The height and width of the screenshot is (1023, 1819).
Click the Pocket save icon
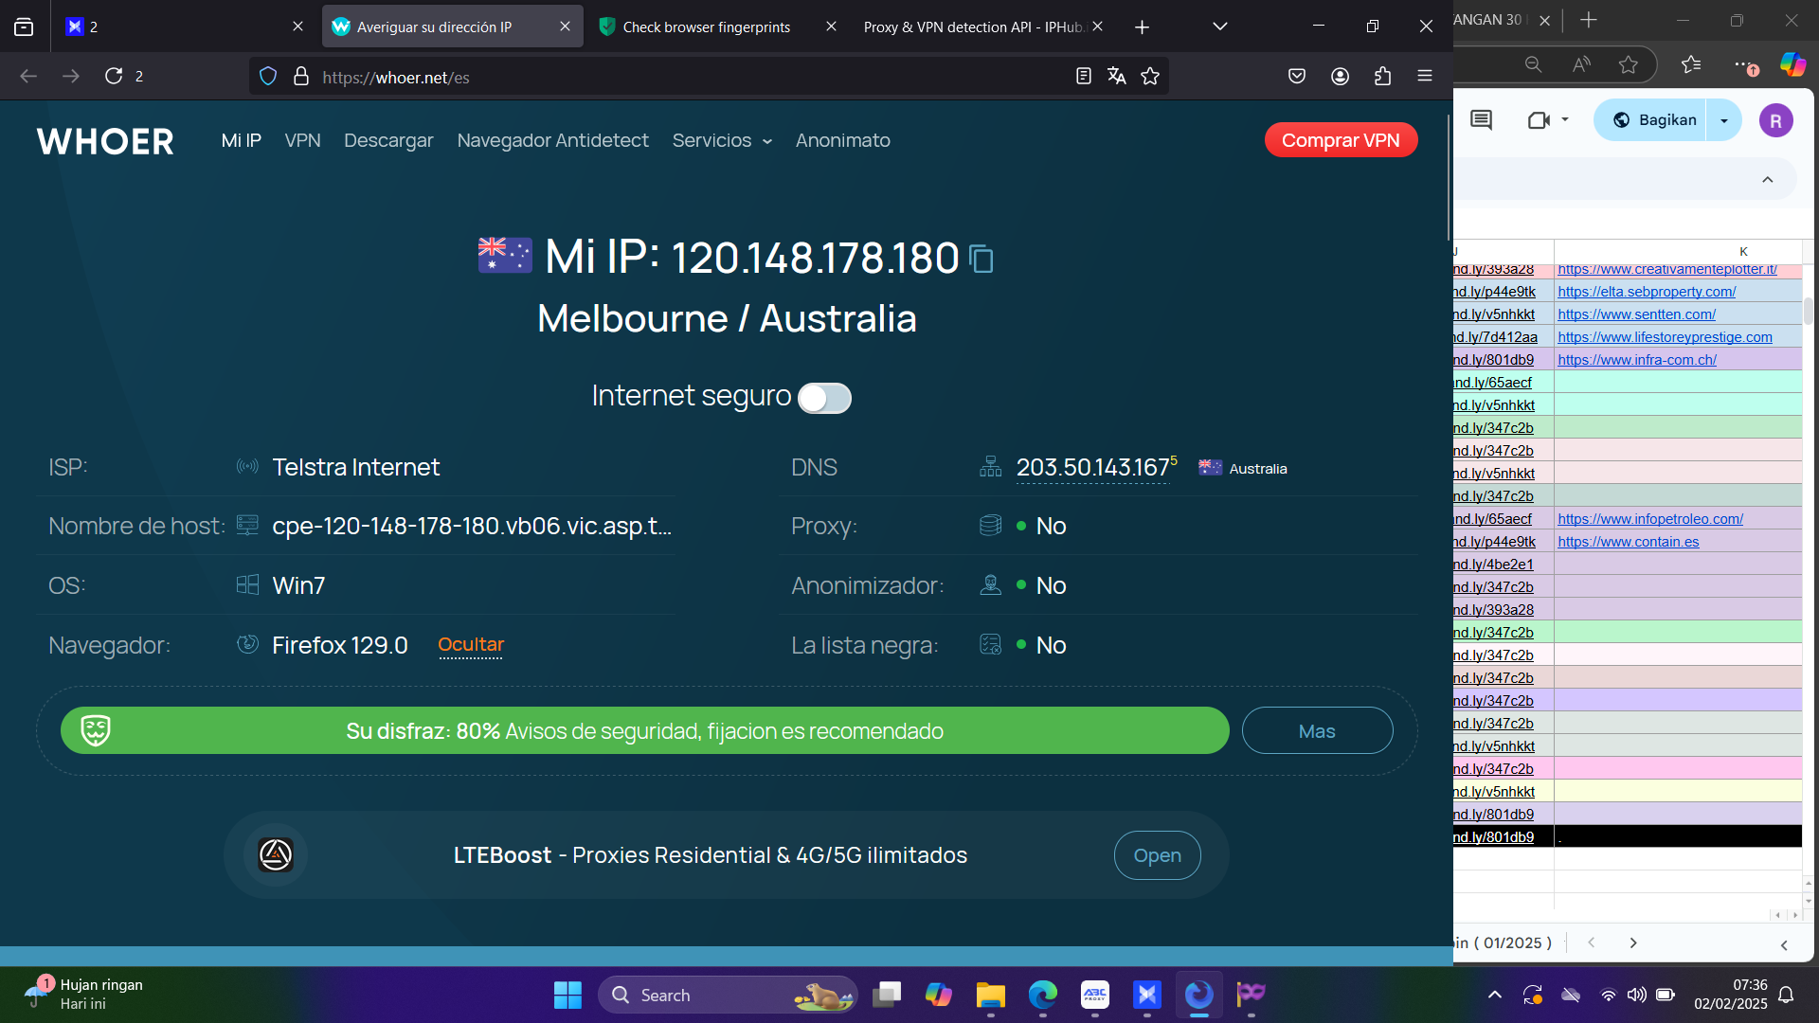point(1297,77)
